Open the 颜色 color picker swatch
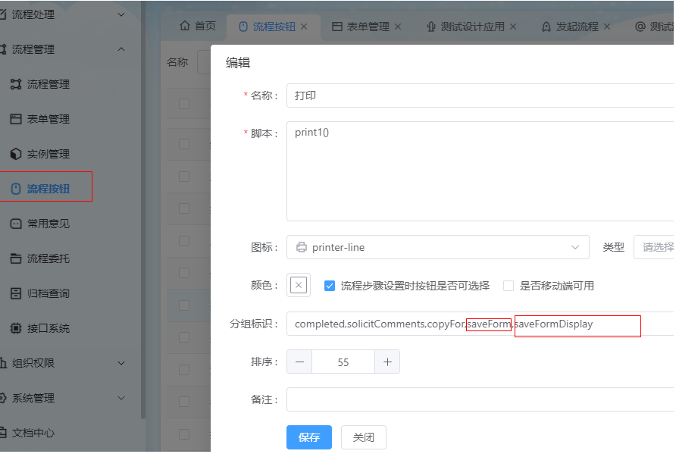The image size is (676, 454). coord(299,285)
